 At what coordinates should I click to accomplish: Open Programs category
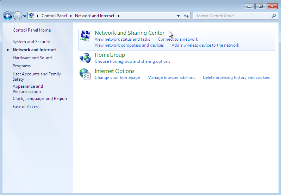[x=22, y=66]
